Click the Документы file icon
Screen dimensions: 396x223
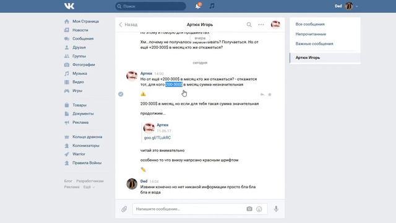[67, 114]
